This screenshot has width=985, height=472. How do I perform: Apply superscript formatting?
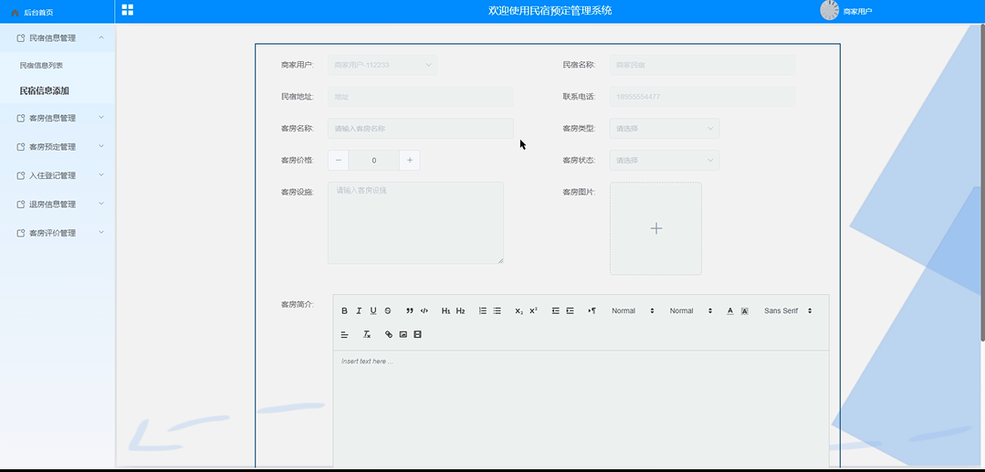533,310
